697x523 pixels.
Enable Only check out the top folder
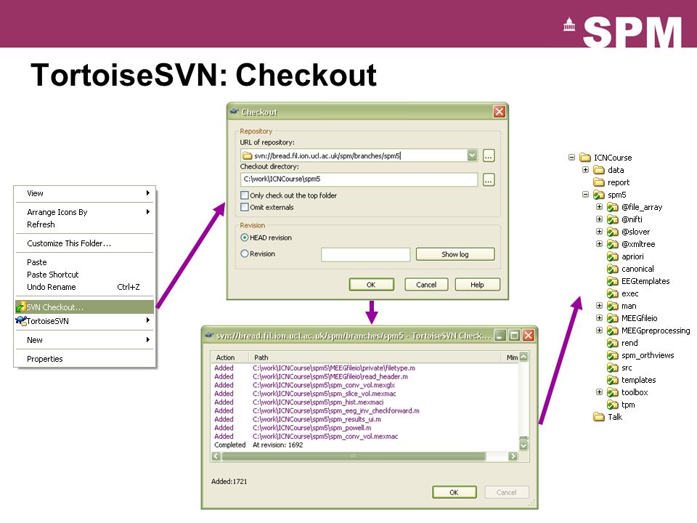(x=245, y=195)
